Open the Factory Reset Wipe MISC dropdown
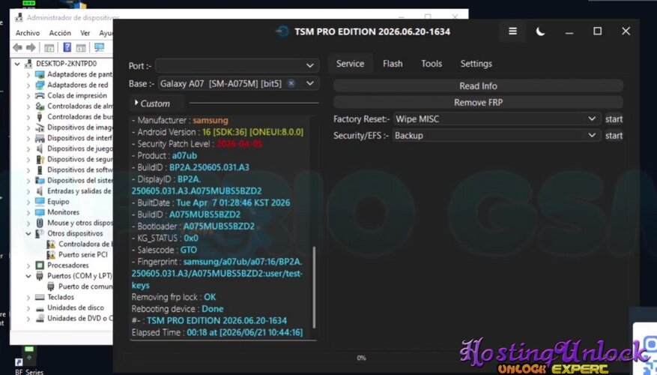The image size is (657, 375). click(x=497, y=119)
